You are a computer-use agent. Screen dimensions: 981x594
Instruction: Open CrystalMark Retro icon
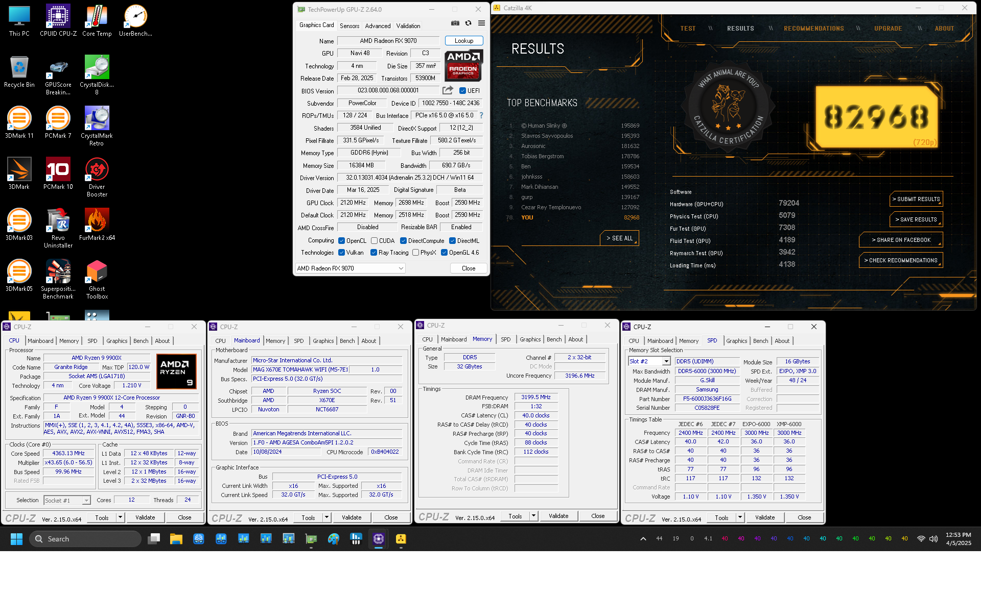(x=97, y=126)
